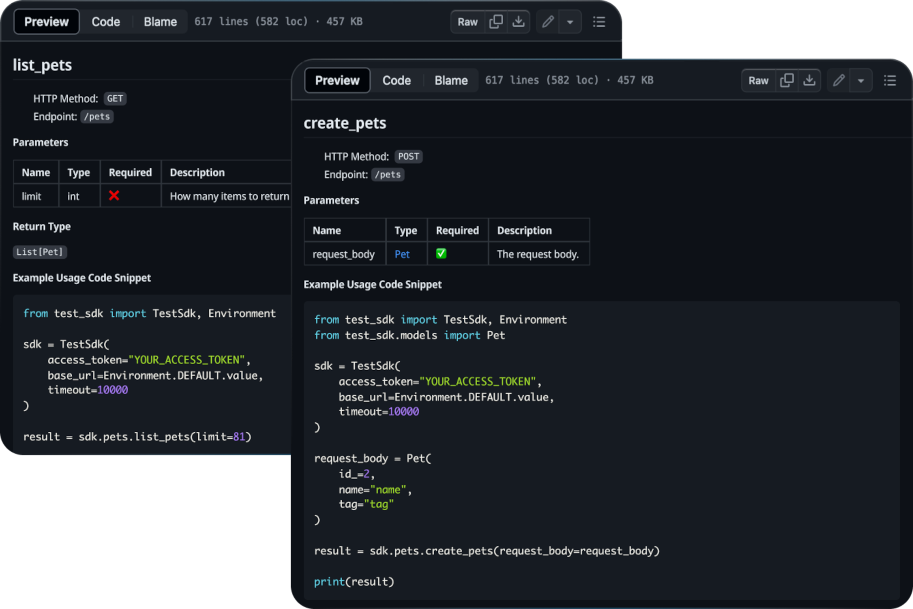This screenshot has width=913, height=609.
Task: Click the Blame tab on front window
Action: (x=450, y=80)
